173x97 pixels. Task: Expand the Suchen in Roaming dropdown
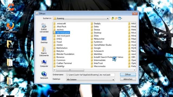click(108, 18)
